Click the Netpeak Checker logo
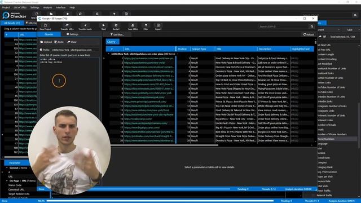Viewport: 361px width, 203px height. pos(14,15)
